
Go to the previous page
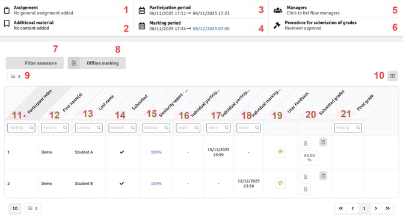[x=352, y=208]
